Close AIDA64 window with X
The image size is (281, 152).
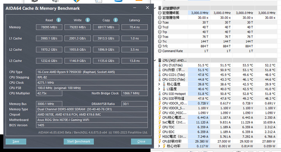pyautogui.click(x=147, y=8)
